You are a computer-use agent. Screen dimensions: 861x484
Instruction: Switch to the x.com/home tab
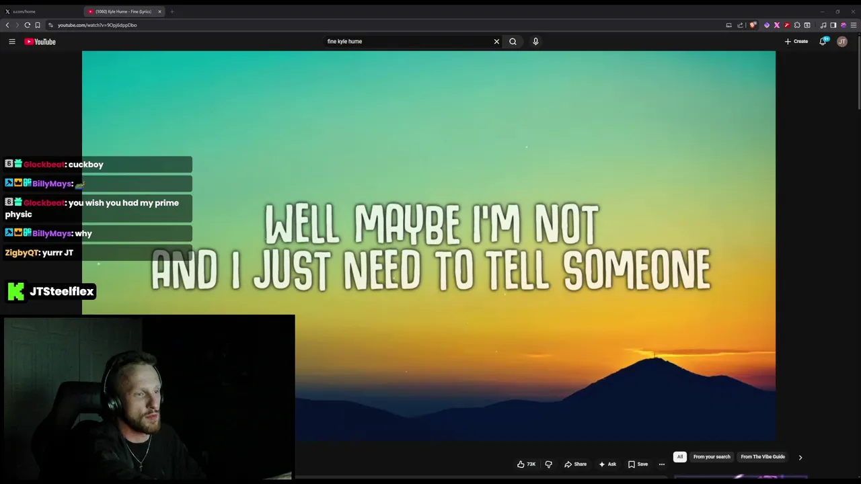[40, 11]
